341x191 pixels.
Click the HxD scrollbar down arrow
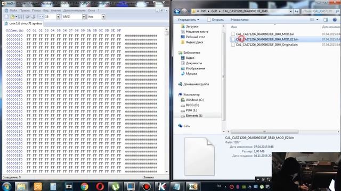coord(167,171)
